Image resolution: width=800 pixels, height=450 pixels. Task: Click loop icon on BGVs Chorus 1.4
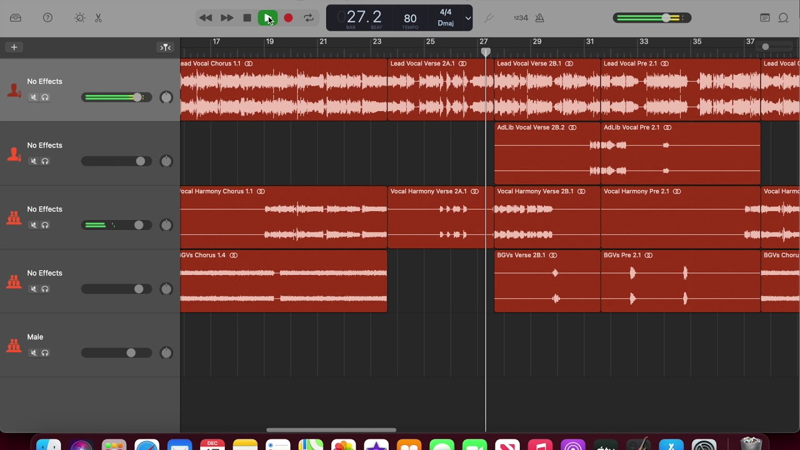[233, 255]
